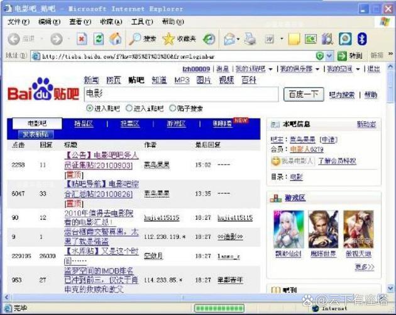Open the 【水库贴】 thread link

point(102,256)
